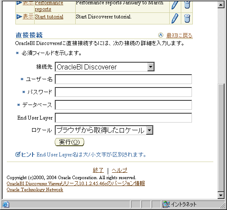Click the 'Start Discoverer tutorial.' description text
Screen dimensions: 227x210
click(103, 17)
